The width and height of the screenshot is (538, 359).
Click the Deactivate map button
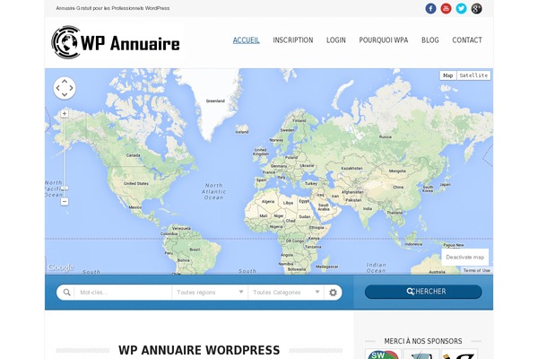pos(464,257)
